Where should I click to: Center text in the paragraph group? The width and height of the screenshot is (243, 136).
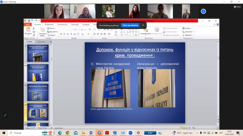click(x=98, y=34)
